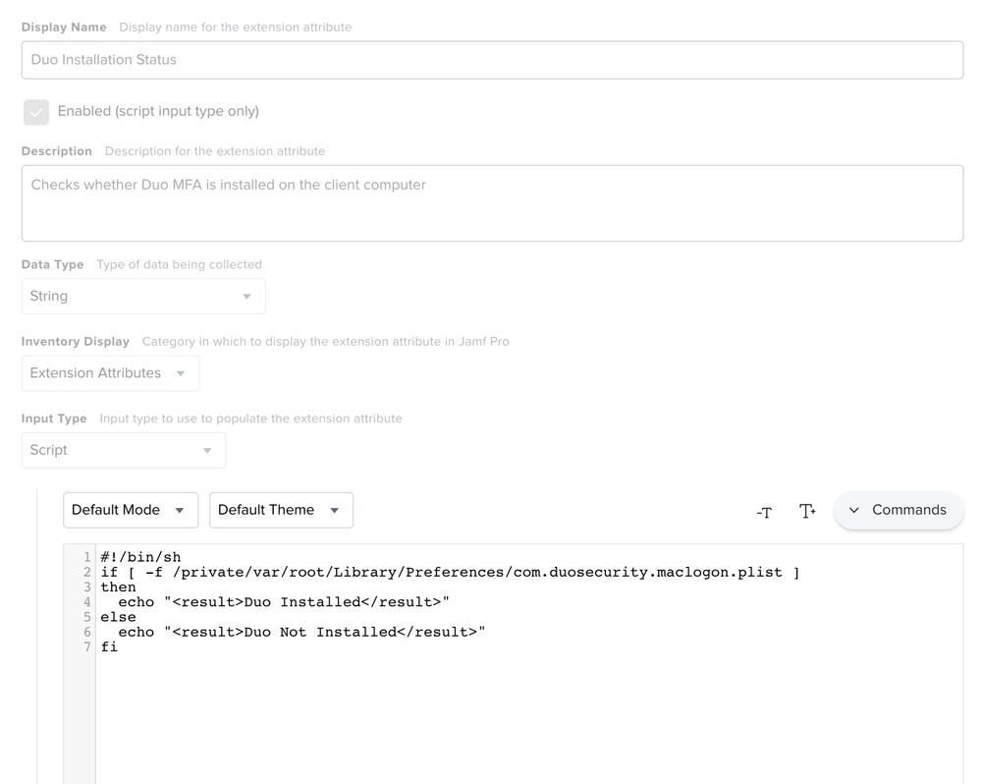The height and width of the screenshot is (784, 981).
Task: Decrease editor font size with -T icon
Action: point(764,513)
